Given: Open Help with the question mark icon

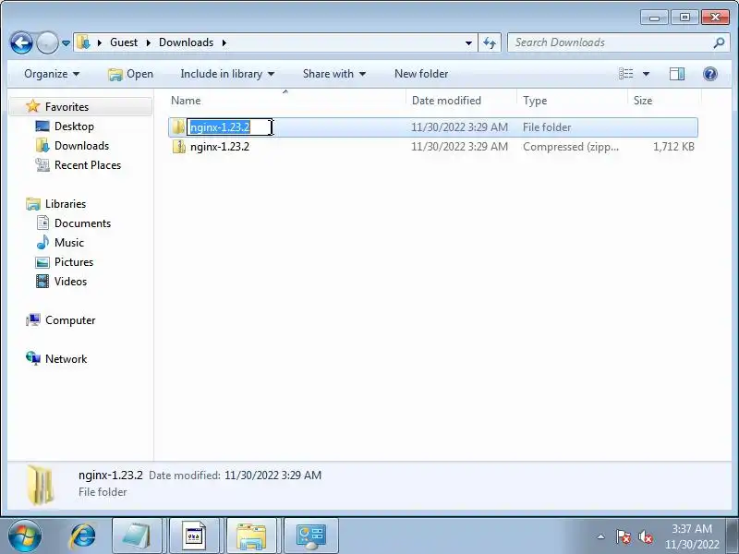Looking at the screenshot, I should coord(709,74).
